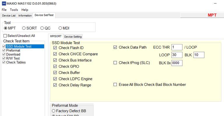Uncheck Check Data Path

coord(115,47)
